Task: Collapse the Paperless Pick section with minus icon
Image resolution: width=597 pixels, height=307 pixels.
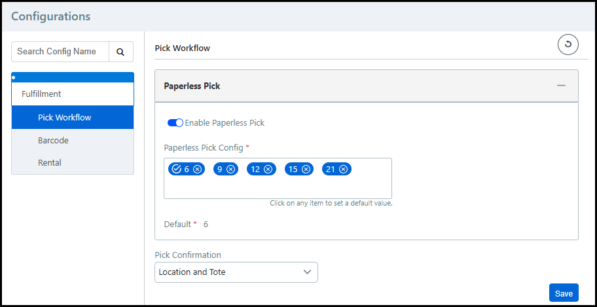Action: coord(561,86)
